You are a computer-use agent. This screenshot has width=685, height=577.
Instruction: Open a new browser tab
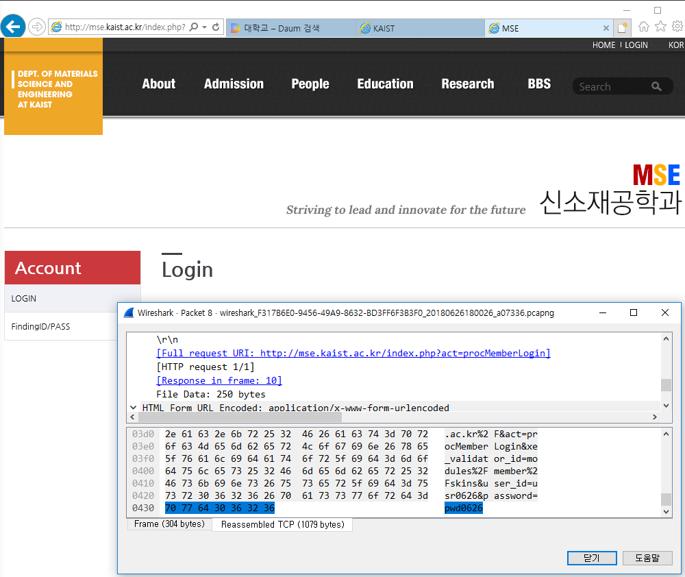[x=623, y=28]
